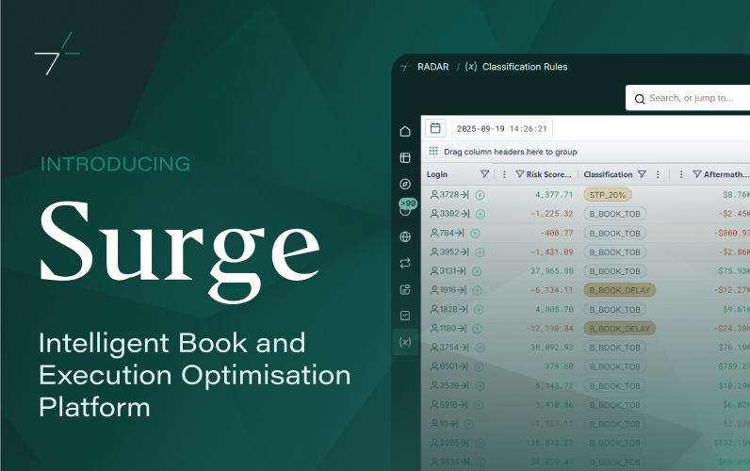The height and width of the screenshot is (471, 750).
Task: Select the globe icon in the sidebar
Action: [x=405, y=237]
